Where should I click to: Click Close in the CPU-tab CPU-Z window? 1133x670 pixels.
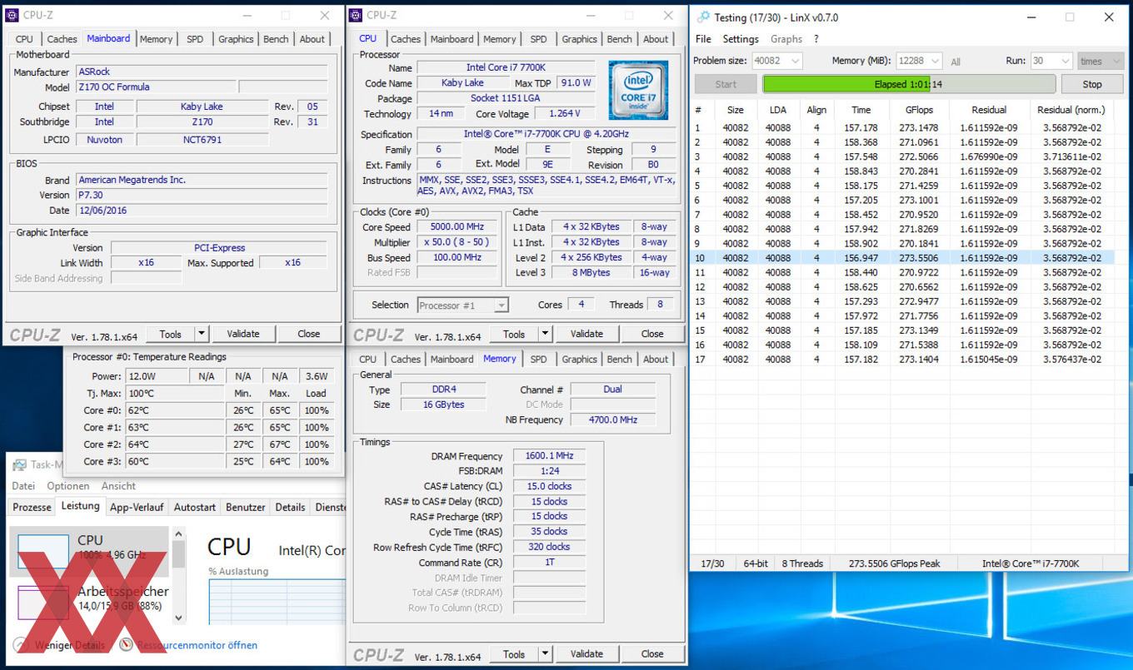point(652,334)
